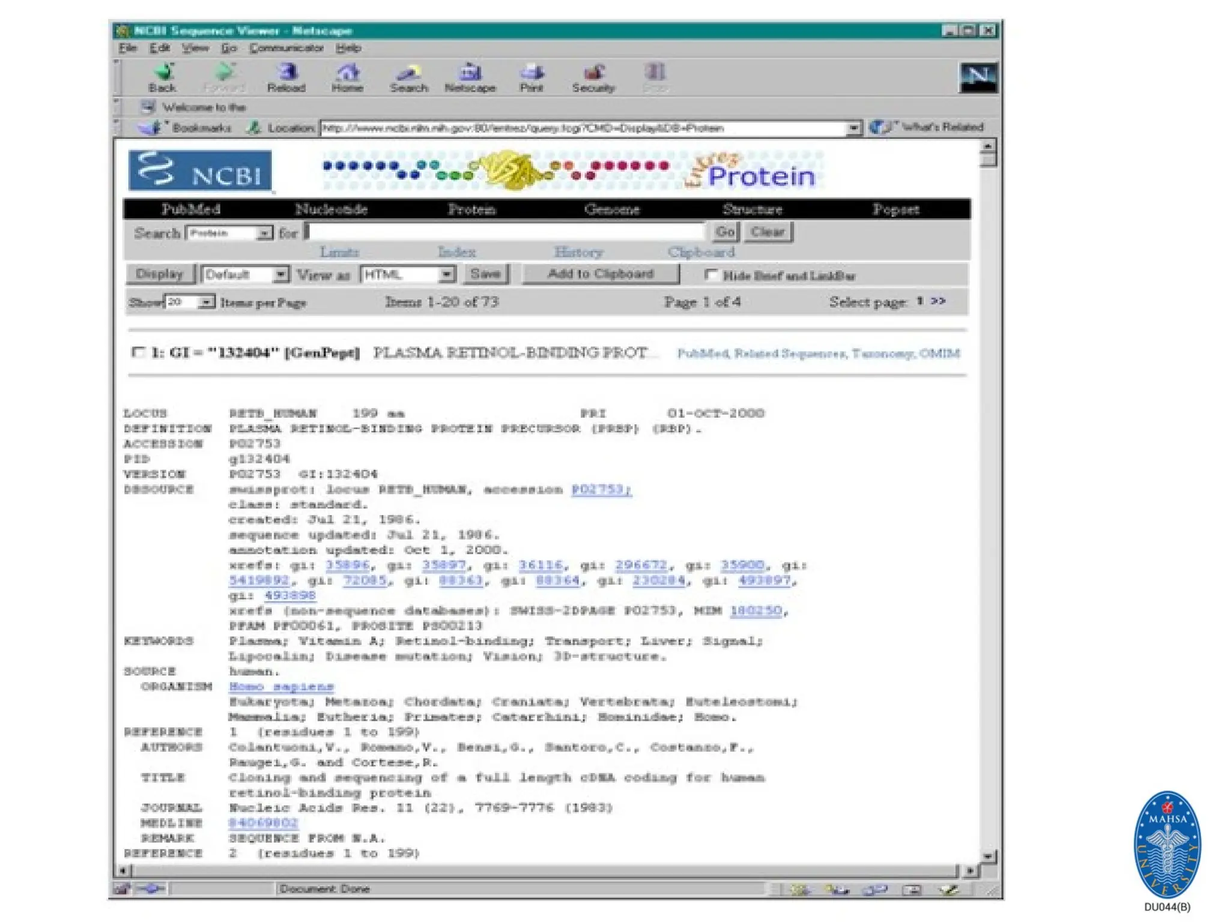1230x922 pixels.
Task: Open the Security toolbar icon
Action: pos(593,73)
